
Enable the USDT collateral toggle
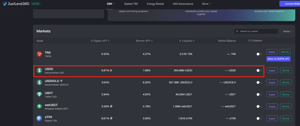pyautogui.click(x=259, y=94)
